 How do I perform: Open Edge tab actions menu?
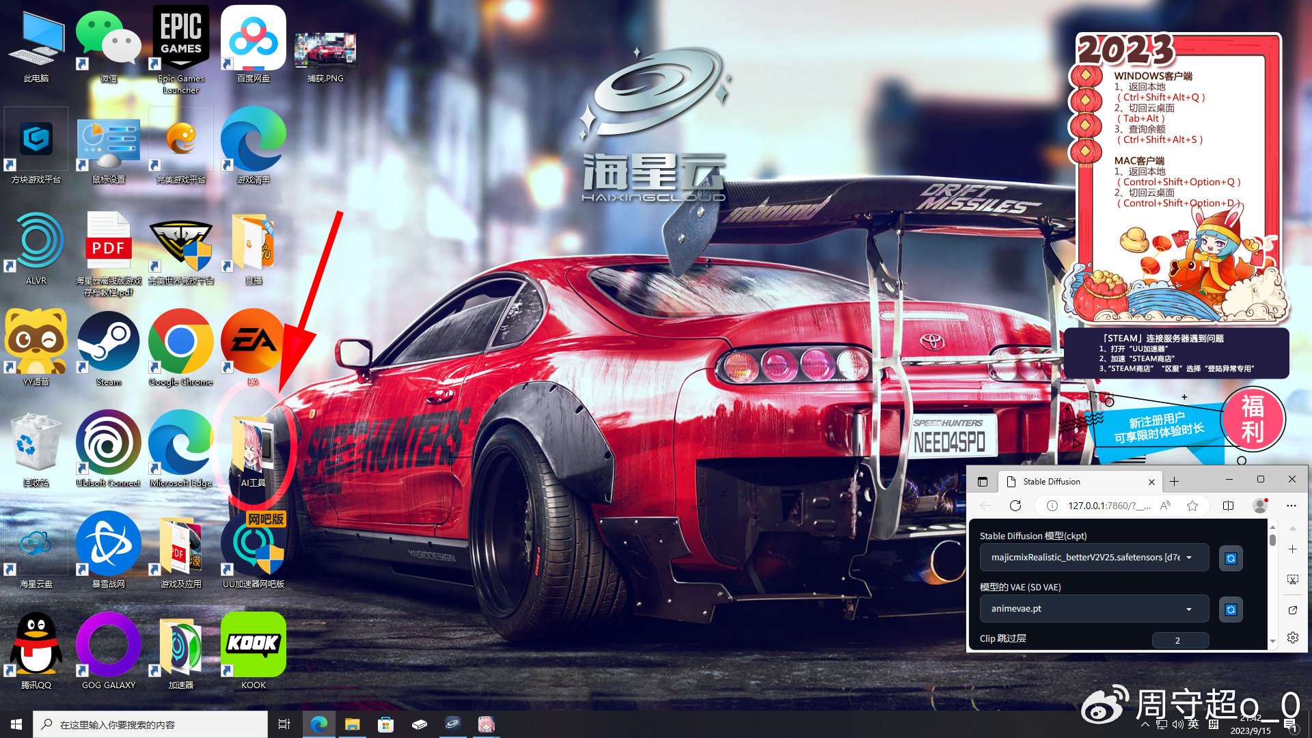983,482
